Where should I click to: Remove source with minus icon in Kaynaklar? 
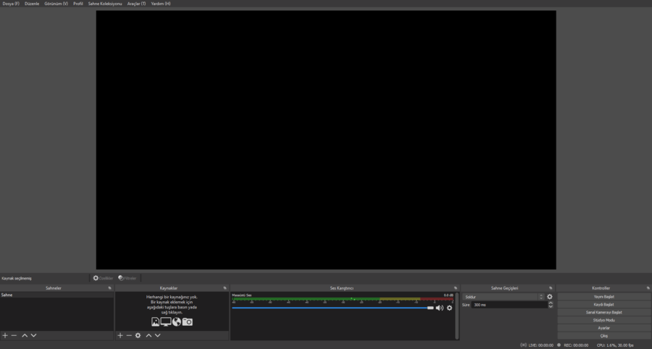129,335
